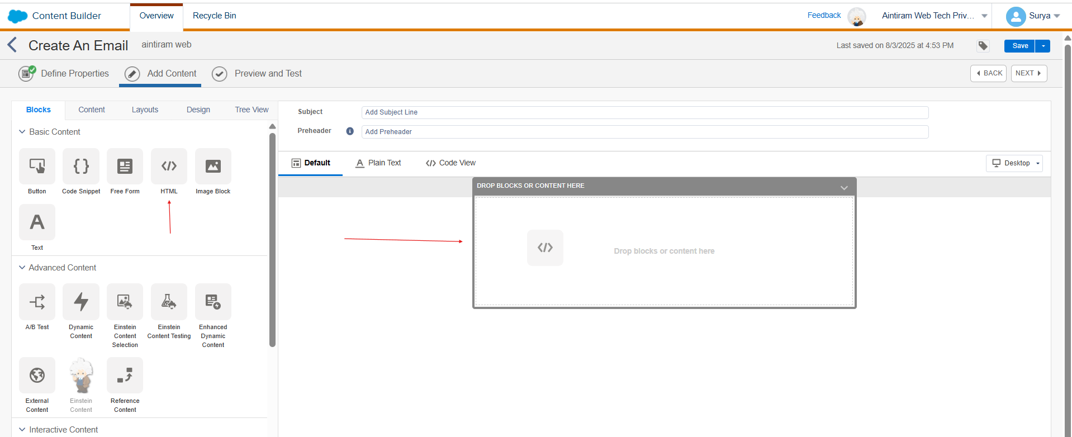Select the HTML block icon
This screenshot has width=1072, height=437.
(x=169, y=166)
